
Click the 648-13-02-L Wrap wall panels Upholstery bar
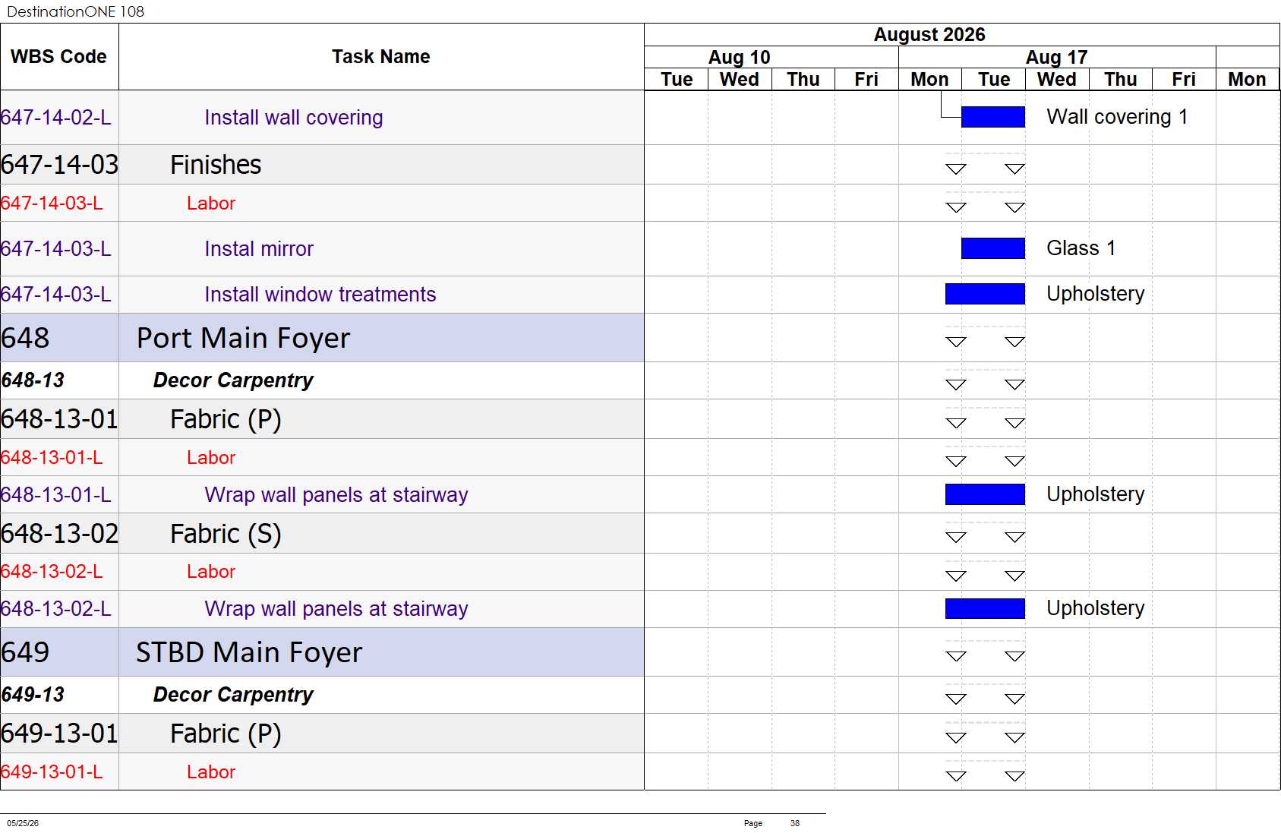pyautogui.click(x=985, y=608)
